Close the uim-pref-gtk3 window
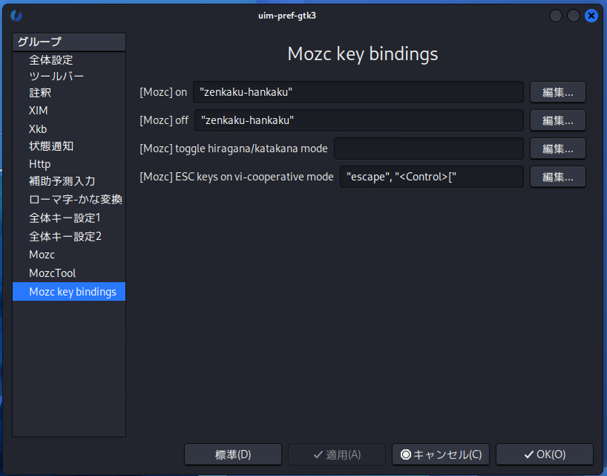 (591, 16)
